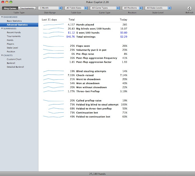Click Three-bet Preflop label
195x176 pixels.
pyautogui.click(x=88, y=91)
